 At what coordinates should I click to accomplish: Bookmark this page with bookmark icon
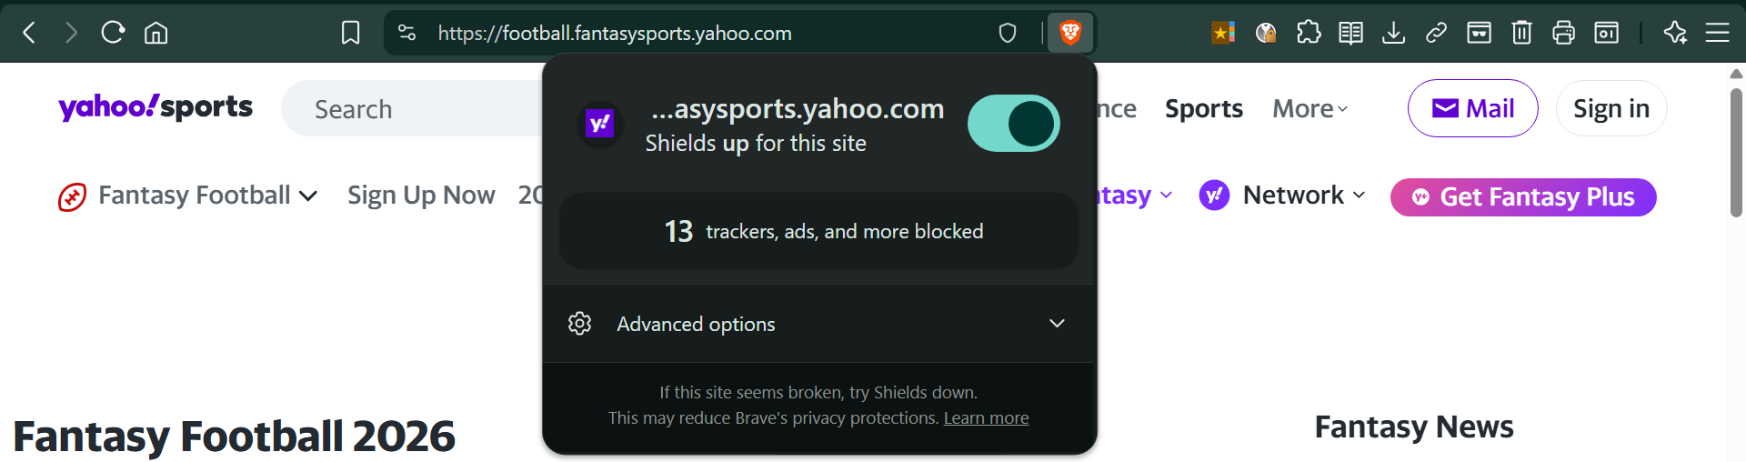(x=350, y=34)
